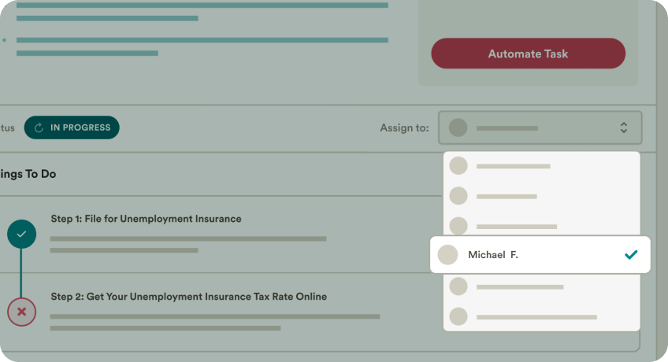Click the avatar just below Michael F.

[x=458, y=286]
